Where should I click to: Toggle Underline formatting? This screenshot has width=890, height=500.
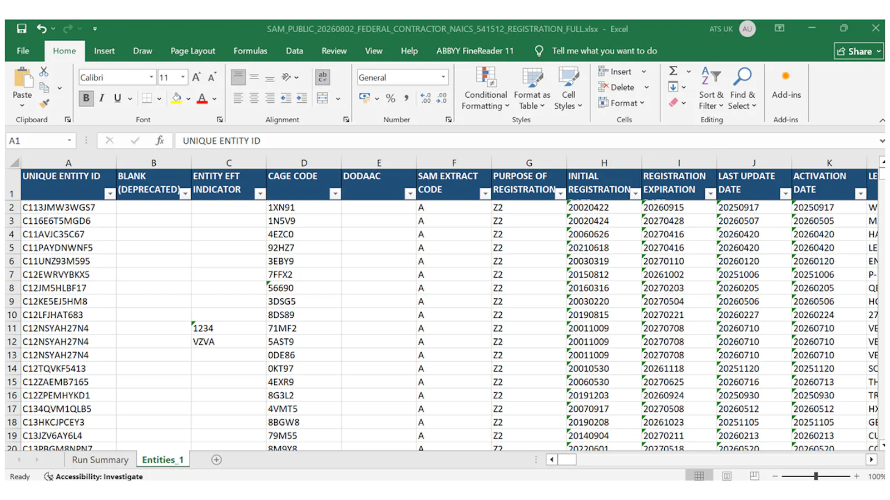117,98
